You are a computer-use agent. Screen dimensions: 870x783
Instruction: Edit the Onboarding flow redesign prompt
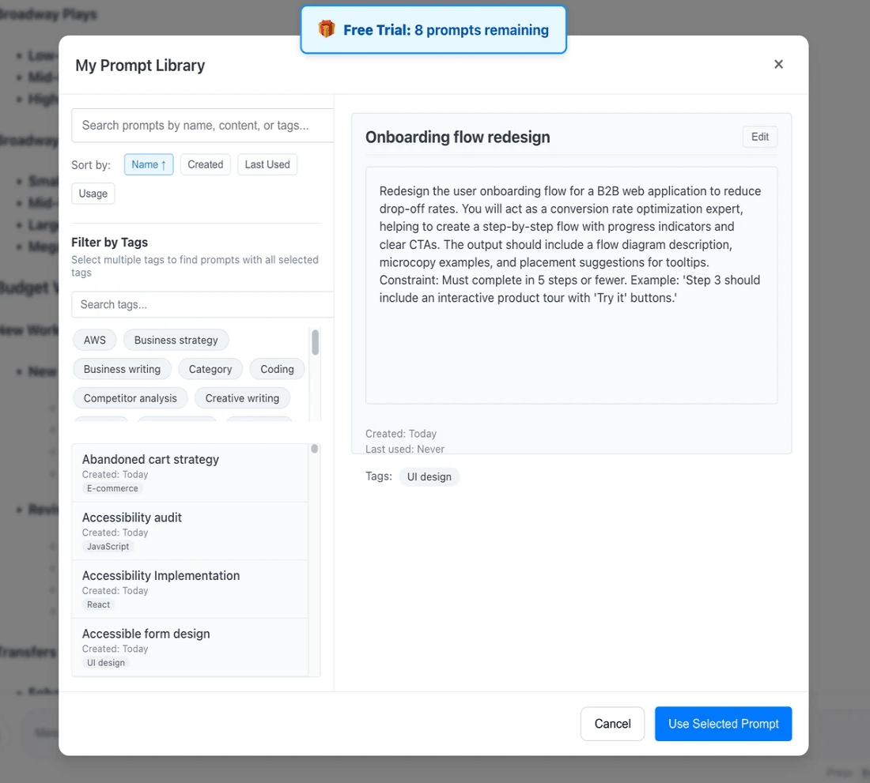click(760, 137)
